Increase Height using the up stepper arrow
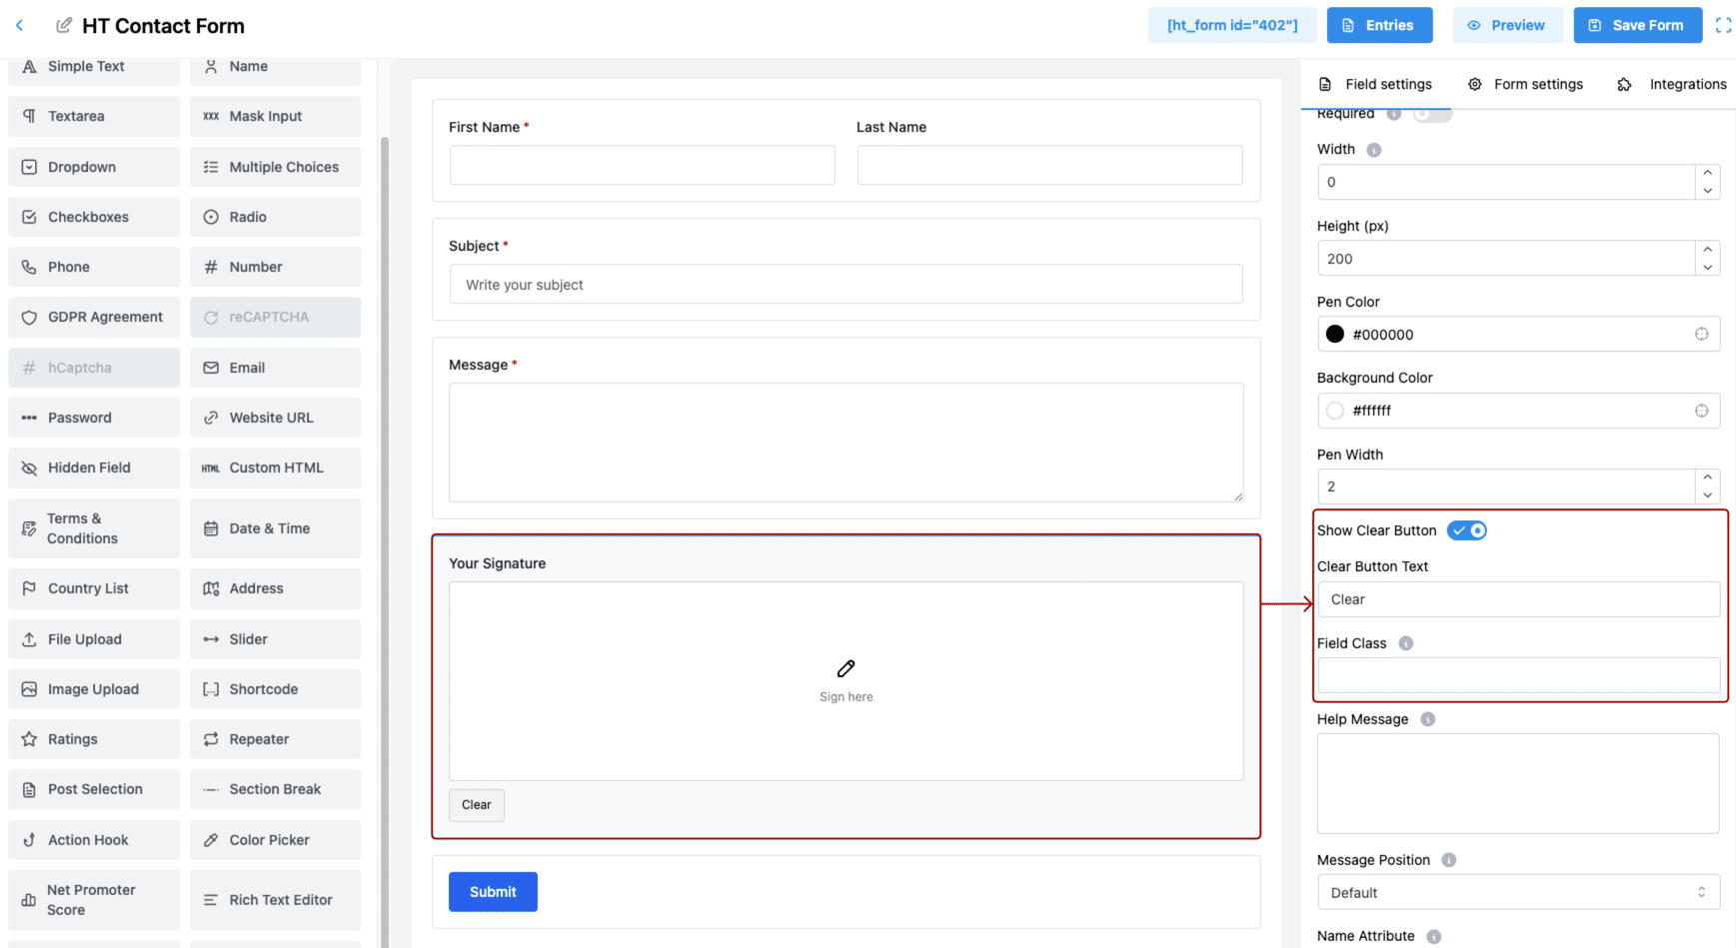This screenshot has height=948, width=1736. point(1708,251)
